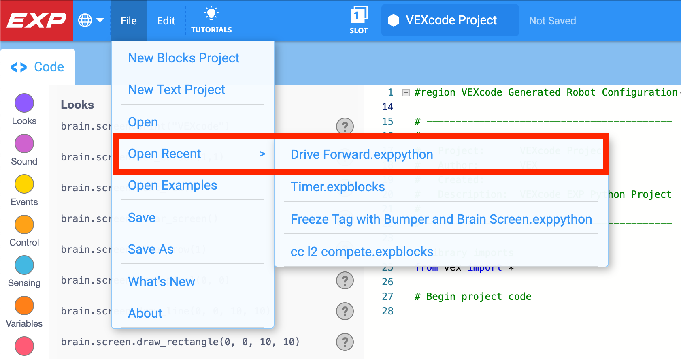The height and width of the screenshot is (359, 681).
Task: Choose New Blocks Project from File menu
Action: (x=184, y=58)
